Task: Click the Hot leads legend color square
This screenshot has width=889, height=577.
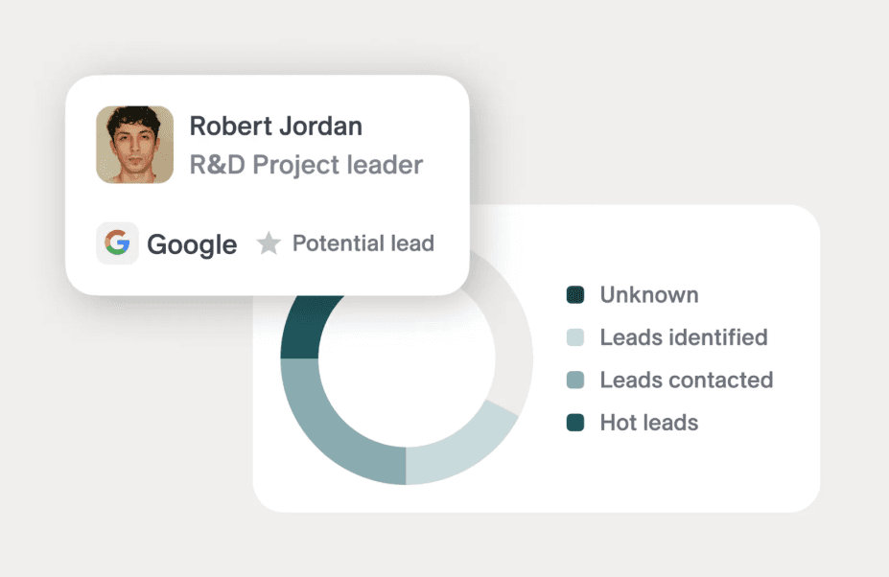Action: coord(575,423)
